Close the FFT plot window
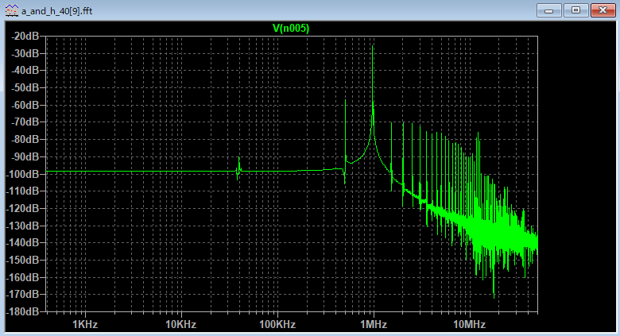The image size is (620, 336). 603,10
